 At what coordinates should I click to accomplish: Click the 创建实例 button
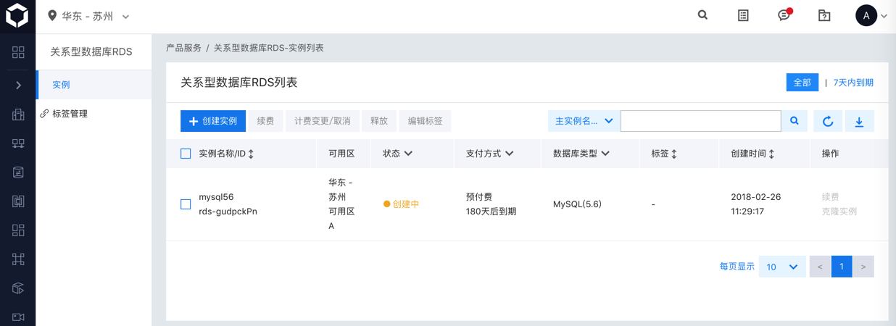tap(213, 121)
